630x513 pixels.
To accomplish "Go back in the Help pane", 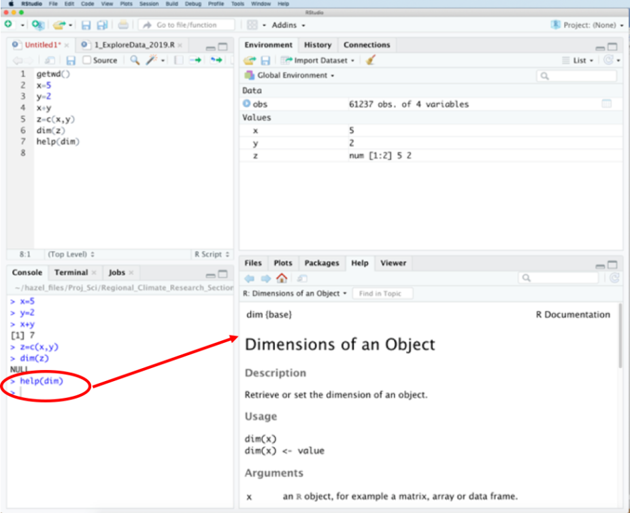I will tap(250, 278).
